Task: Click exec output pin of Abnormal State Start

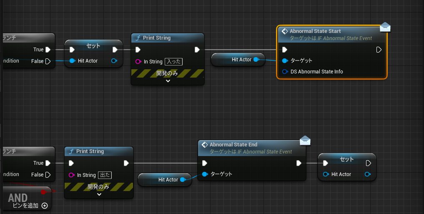Action: 379,50
